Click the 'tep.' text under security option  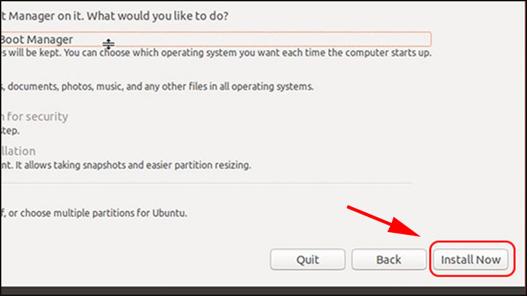[x=10, y=130]
